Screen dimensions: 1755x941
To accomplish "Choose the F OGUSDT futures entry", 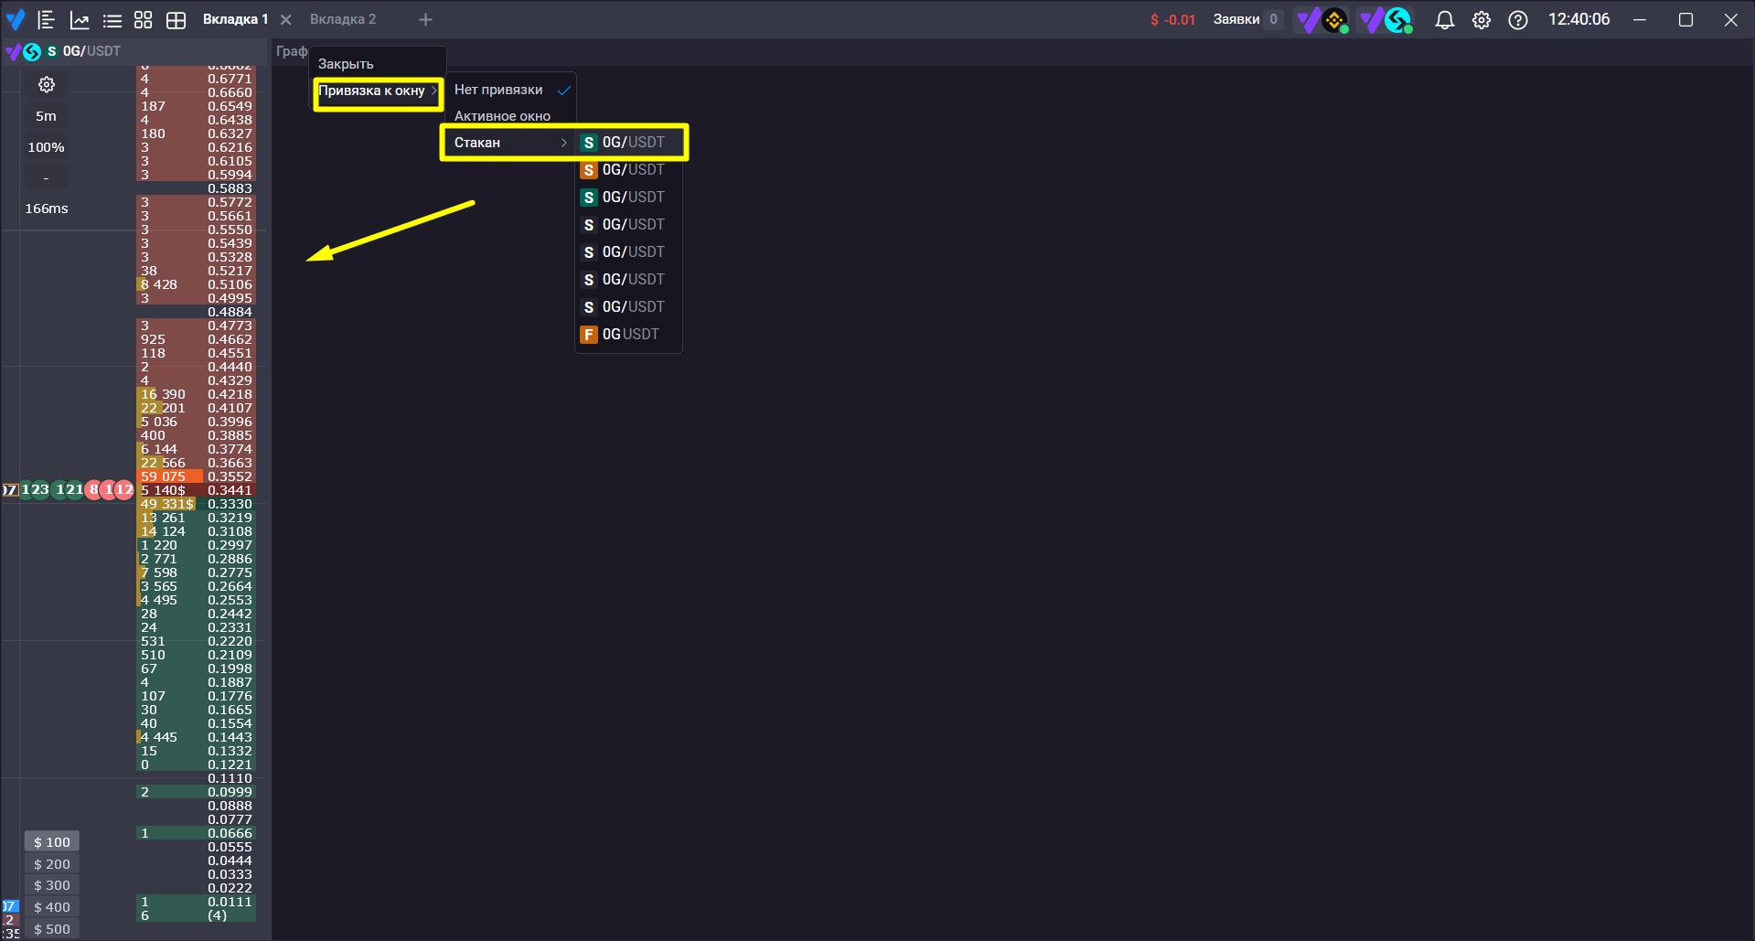I will (x=628, y=334).
